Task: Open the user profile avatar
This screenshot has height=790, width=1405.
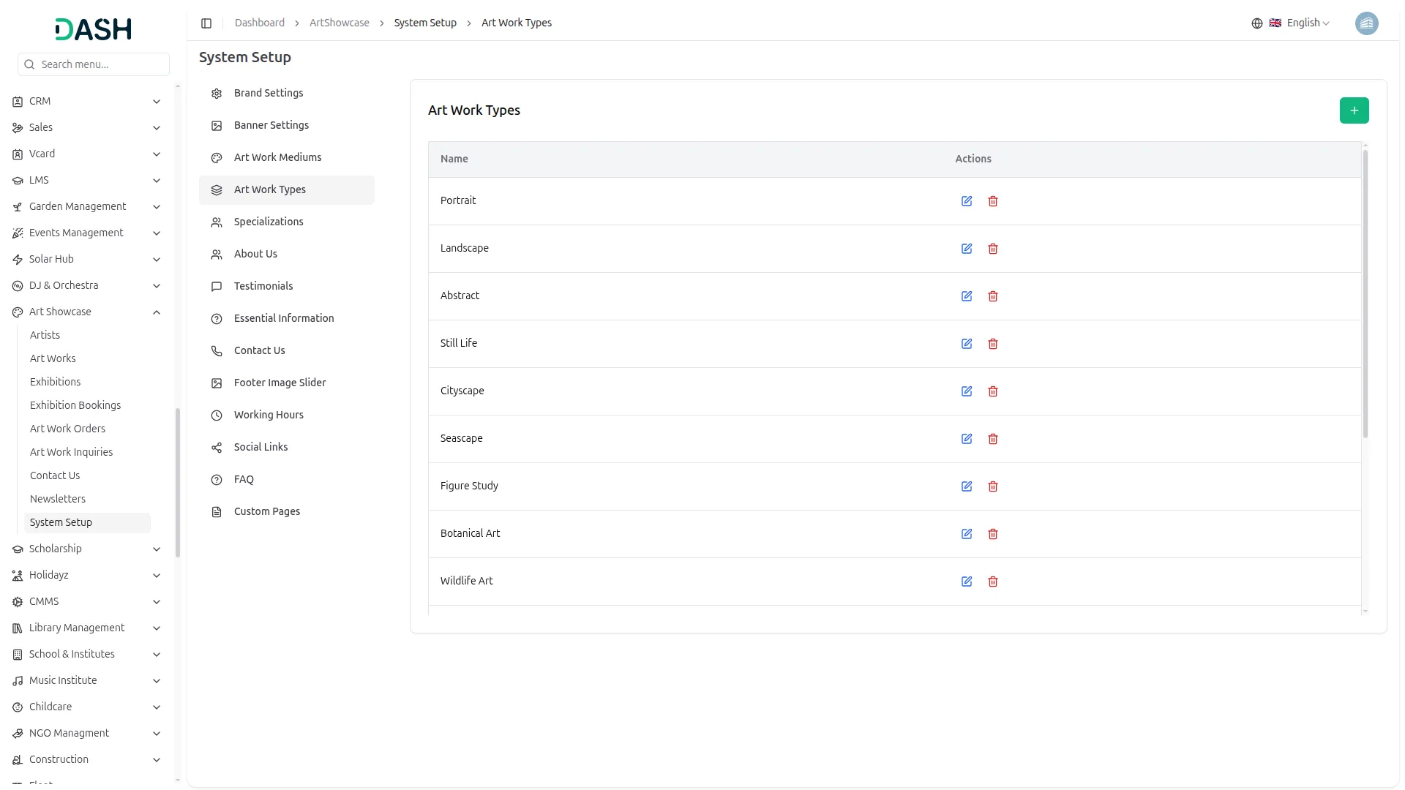Action: point(1366,23)
